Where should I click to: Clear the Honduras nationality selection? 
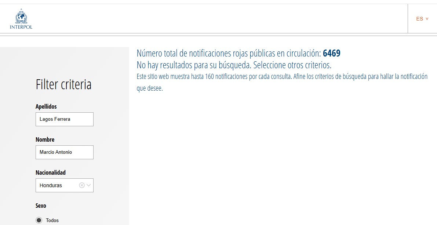click(82, 185)
